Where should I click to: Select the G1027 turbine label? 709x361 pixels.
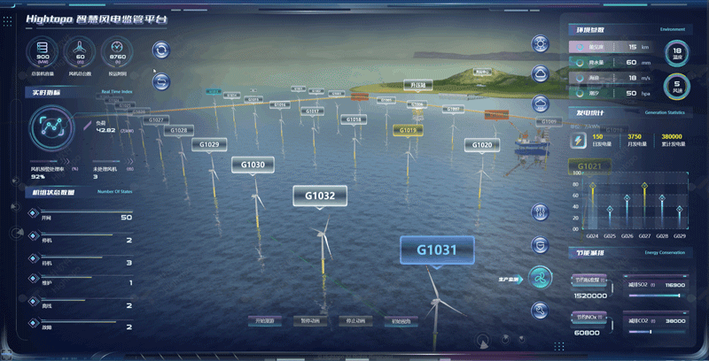[156, 120]
